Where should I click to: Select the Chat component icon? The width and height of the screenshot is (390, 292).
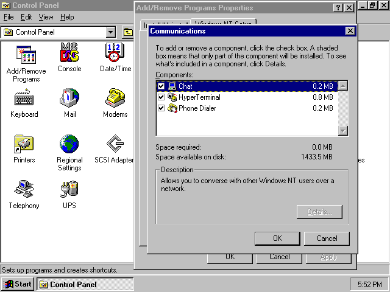[172, 86]
